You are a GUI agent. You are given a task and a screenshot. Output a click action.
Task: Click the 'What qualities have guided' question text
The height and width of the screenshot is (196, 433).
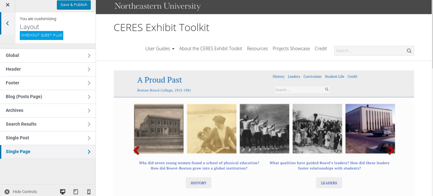329,165
